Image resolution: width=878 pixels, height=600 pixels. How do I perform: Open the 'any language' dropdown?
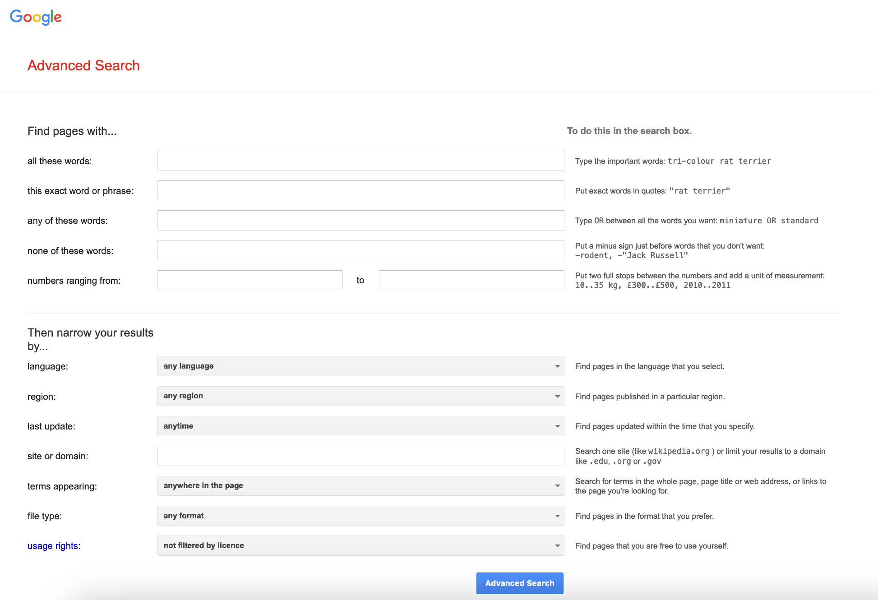pyautogui.click(x=360, y=366)
